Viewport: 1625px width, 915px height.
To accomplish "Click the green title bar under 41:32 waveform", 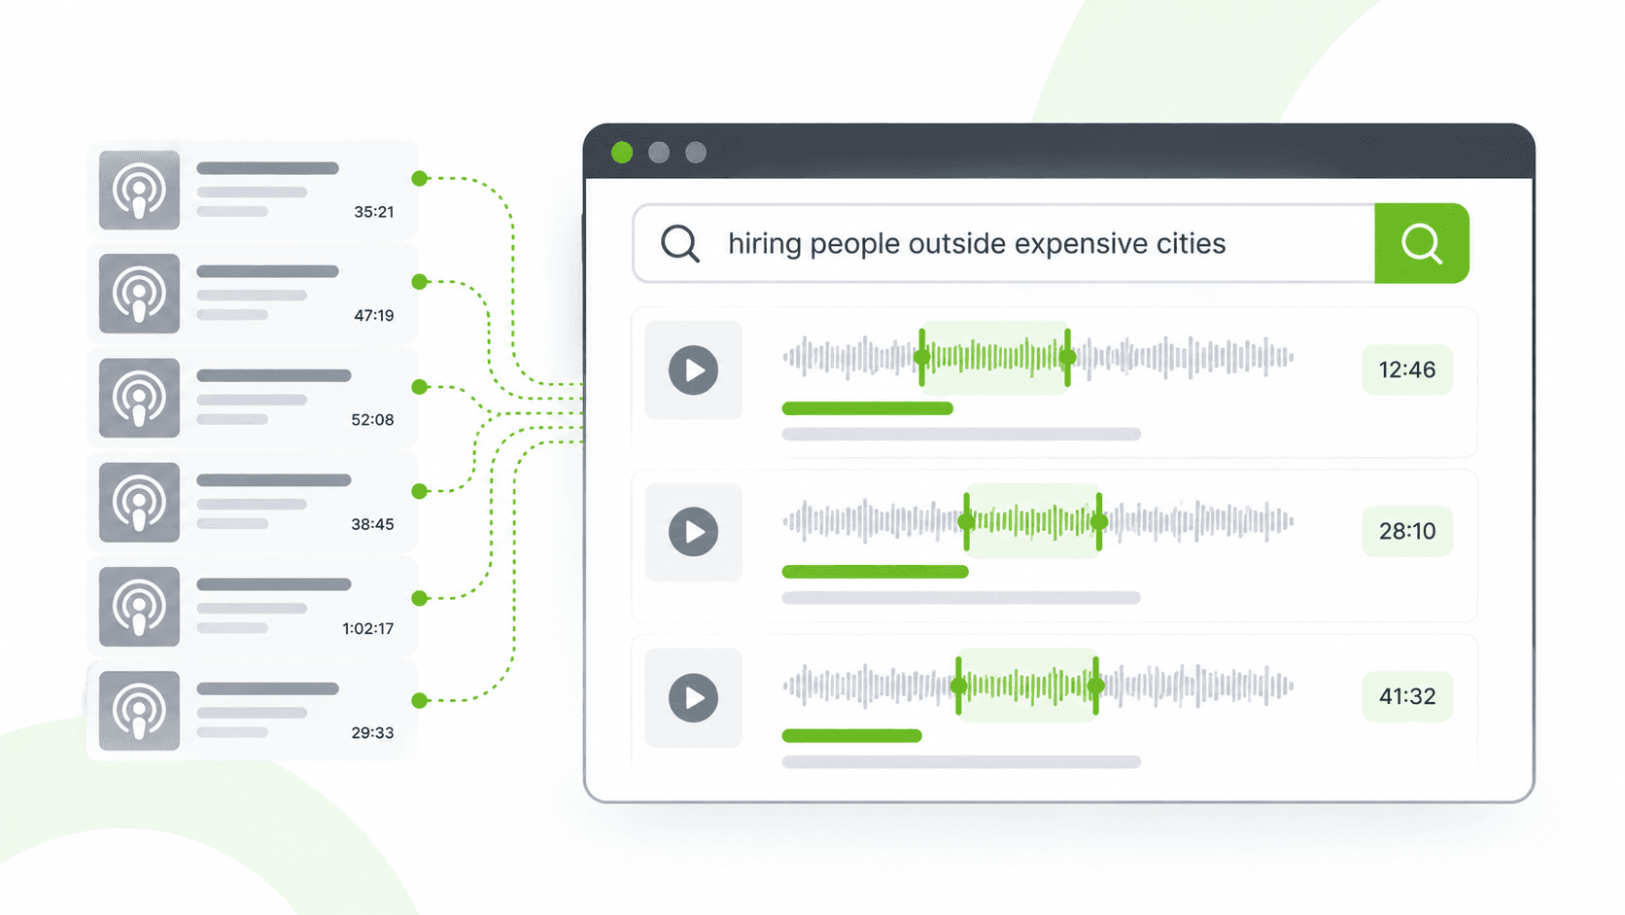I will tap(851, 736).
